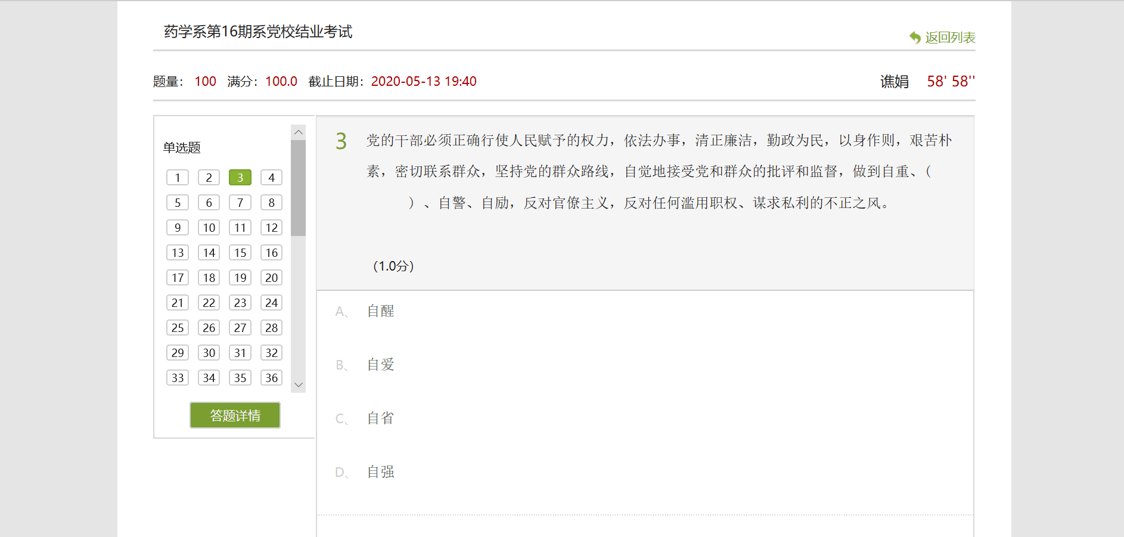Click the question list scrollbar thumb

(299, 188)
